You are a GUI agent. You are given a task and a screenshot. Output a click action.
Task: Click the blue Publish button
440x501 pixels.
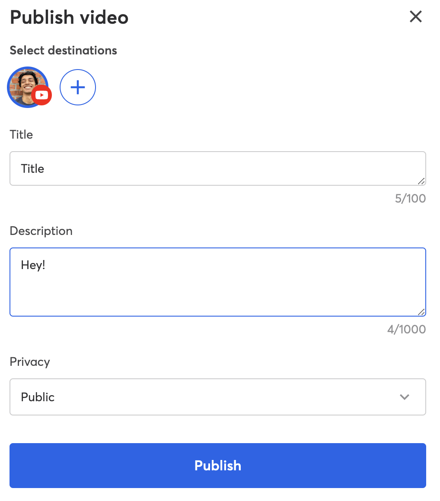click(x=217, y=465)
